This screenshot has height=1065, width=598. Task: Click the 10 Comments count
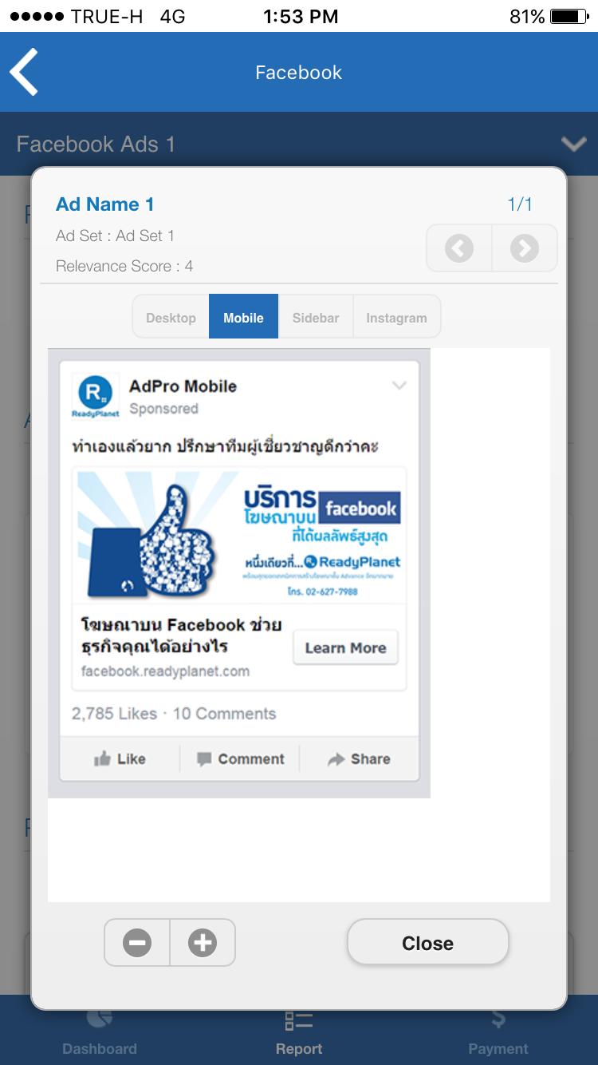pyautogui.click(x=224, y=714)
